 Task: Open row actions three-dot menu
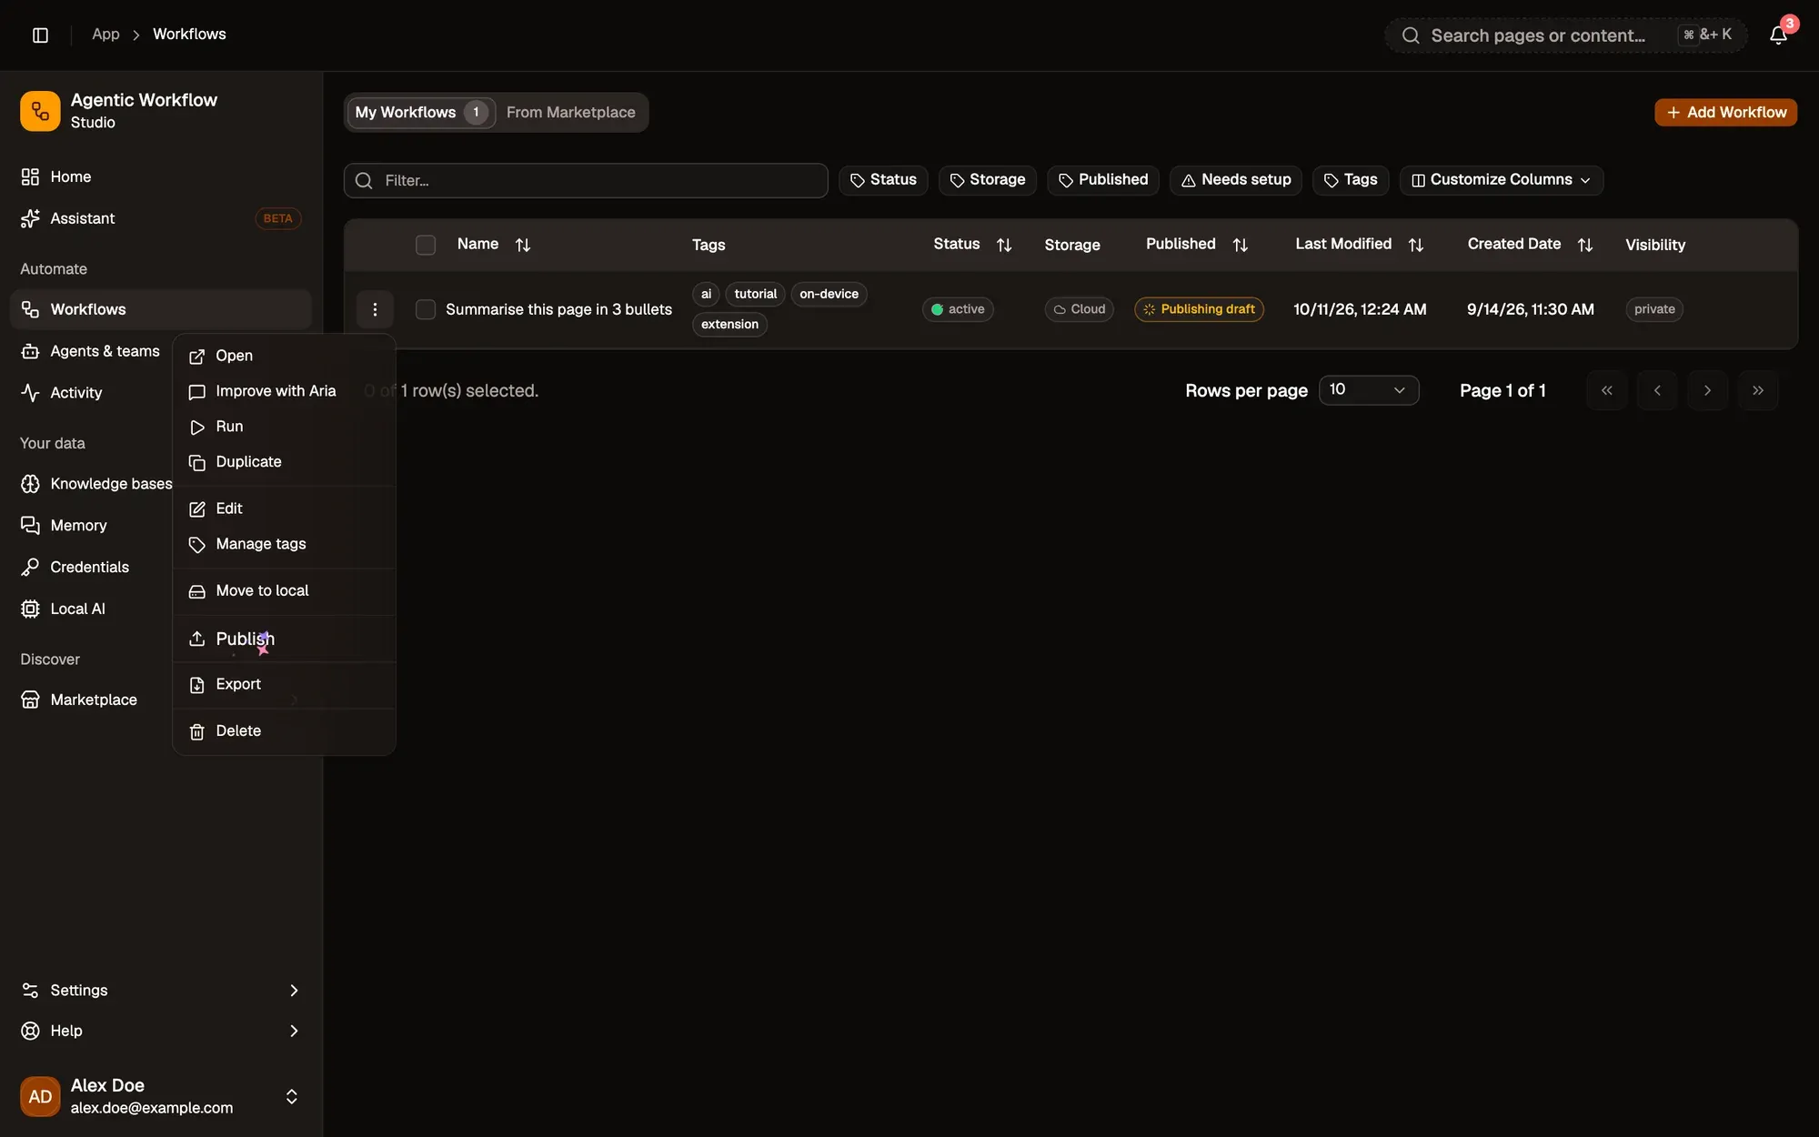click(x=375, y=309)
